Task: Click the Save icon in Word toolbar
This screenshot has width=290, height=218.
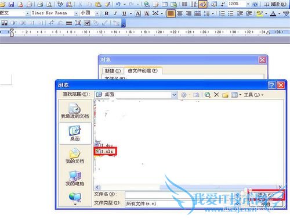Action: pos(12,4)
